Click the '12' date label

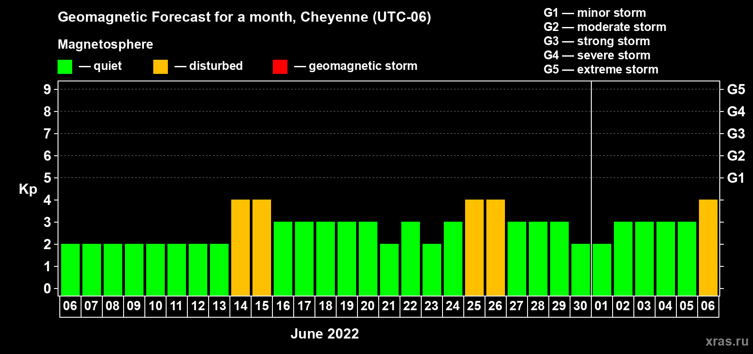tap(198, 306)
